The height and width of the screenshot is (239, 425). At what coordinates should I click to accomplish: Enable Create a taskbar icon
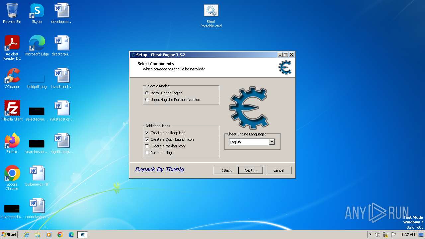pos(165,146)
